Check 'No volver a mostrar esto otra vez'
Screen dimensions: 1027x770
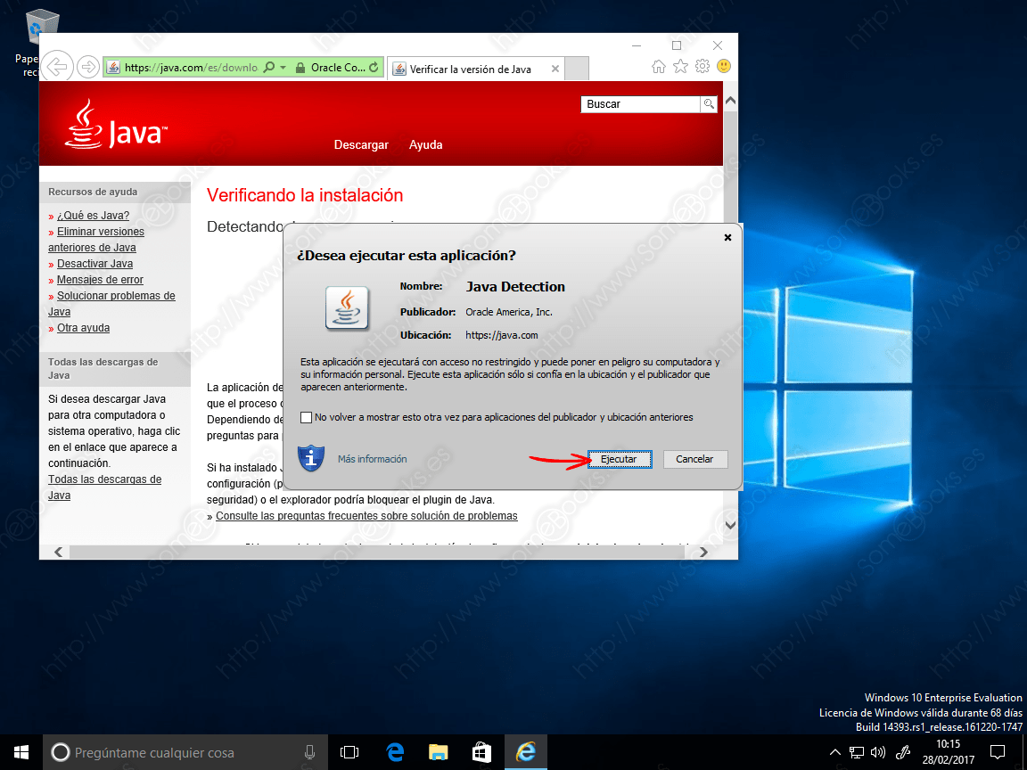pyautogui.click(x=306, y=417)
